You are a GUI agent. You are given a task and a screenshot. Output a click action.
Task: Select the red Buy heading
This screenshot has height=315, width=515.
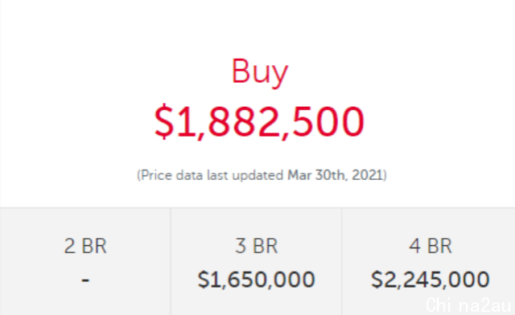coord(260,72)
